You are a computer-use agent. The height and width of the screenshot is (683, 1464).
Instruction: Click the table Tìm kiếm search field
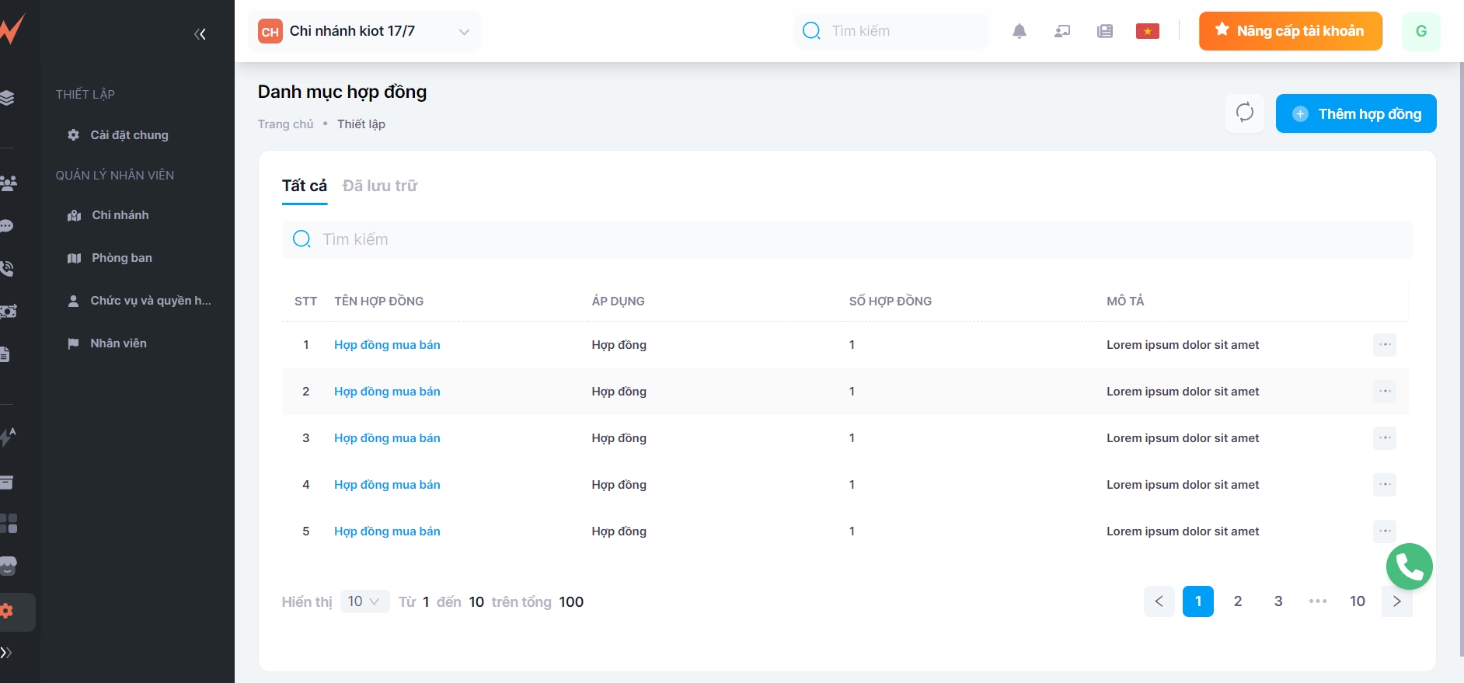847,239
